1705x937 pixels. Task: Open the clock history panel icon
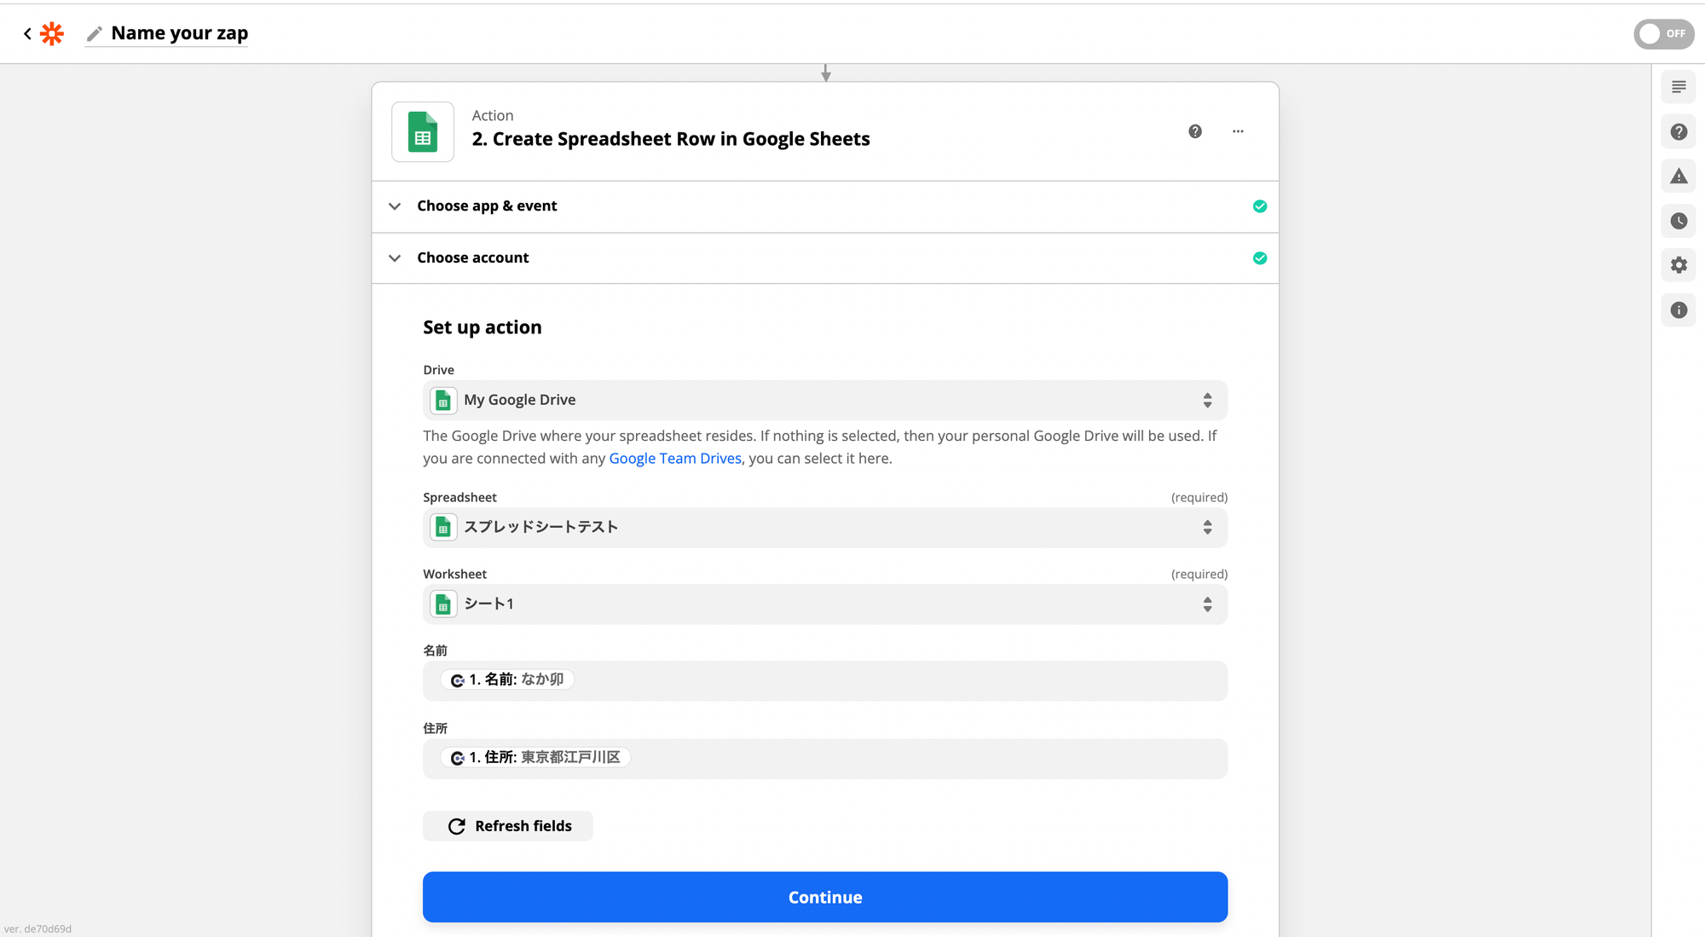click(1679, 221)
